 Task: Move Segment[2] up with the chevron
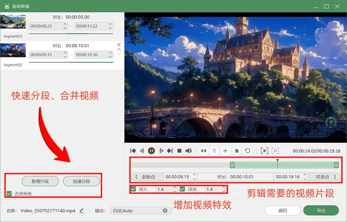tap(119, 50)
